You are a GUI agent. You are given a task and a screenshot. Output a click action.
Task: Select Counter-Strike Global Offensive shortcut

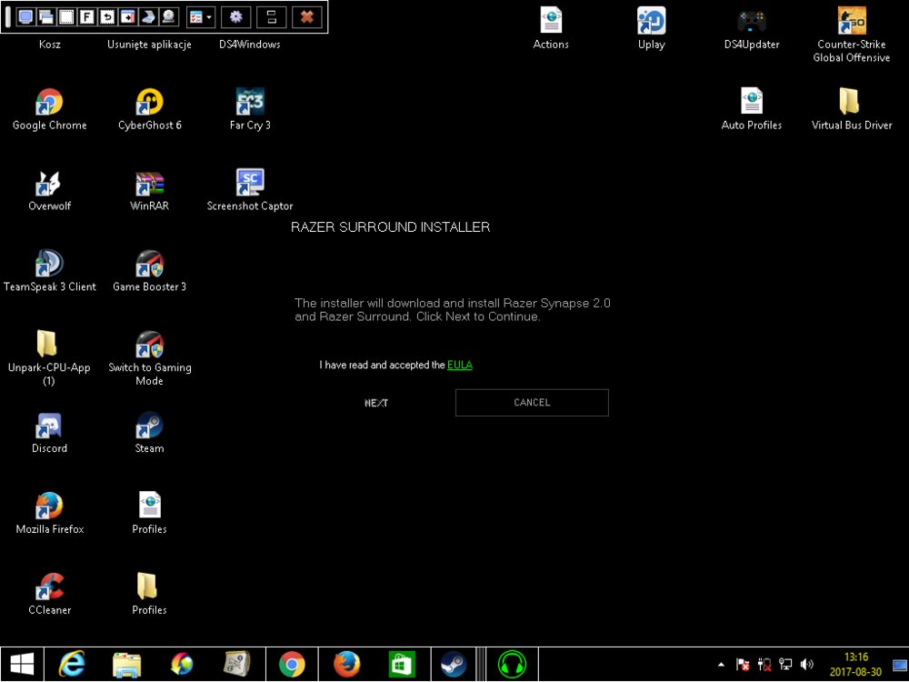(x=852, y=35)
